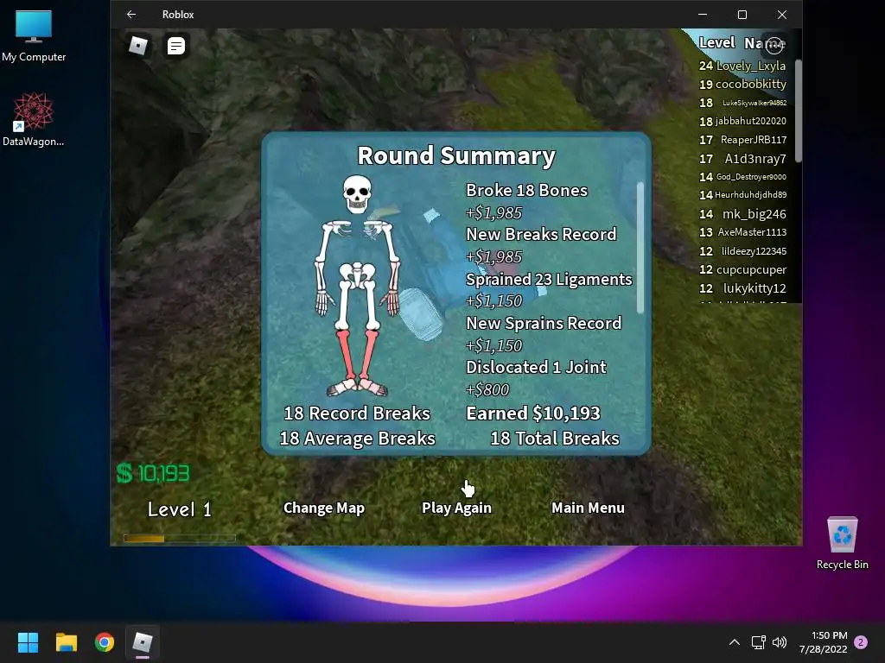Open the circular more-options icon beside the leaderboard header
885x663 pixels.
click(774, 45)
